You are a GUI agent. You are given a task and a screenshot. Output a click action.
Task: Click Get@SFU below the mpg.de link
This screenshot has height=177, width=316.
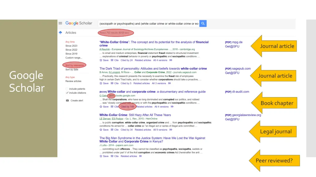[x=232, y=46]
